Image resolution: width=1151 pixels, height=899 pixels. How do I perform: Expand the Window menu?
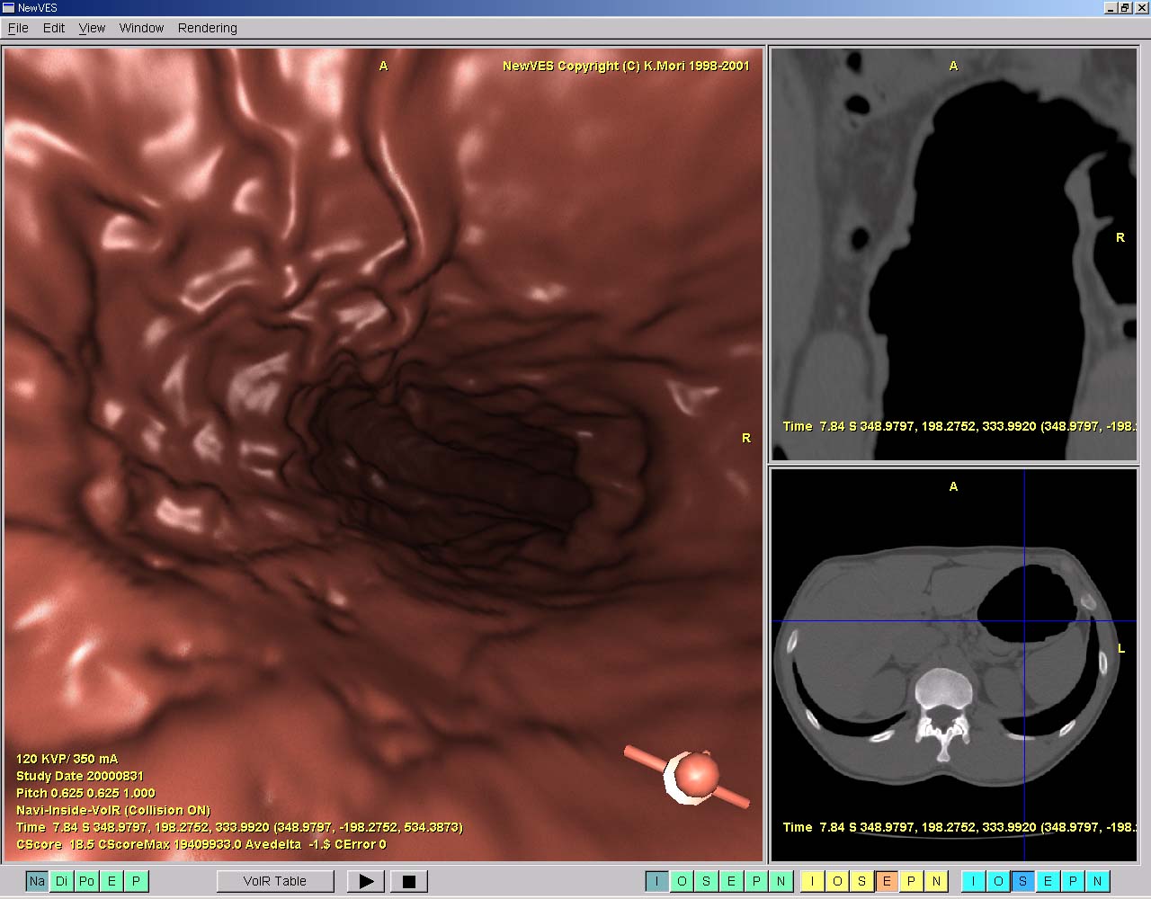tap(141, 28)
